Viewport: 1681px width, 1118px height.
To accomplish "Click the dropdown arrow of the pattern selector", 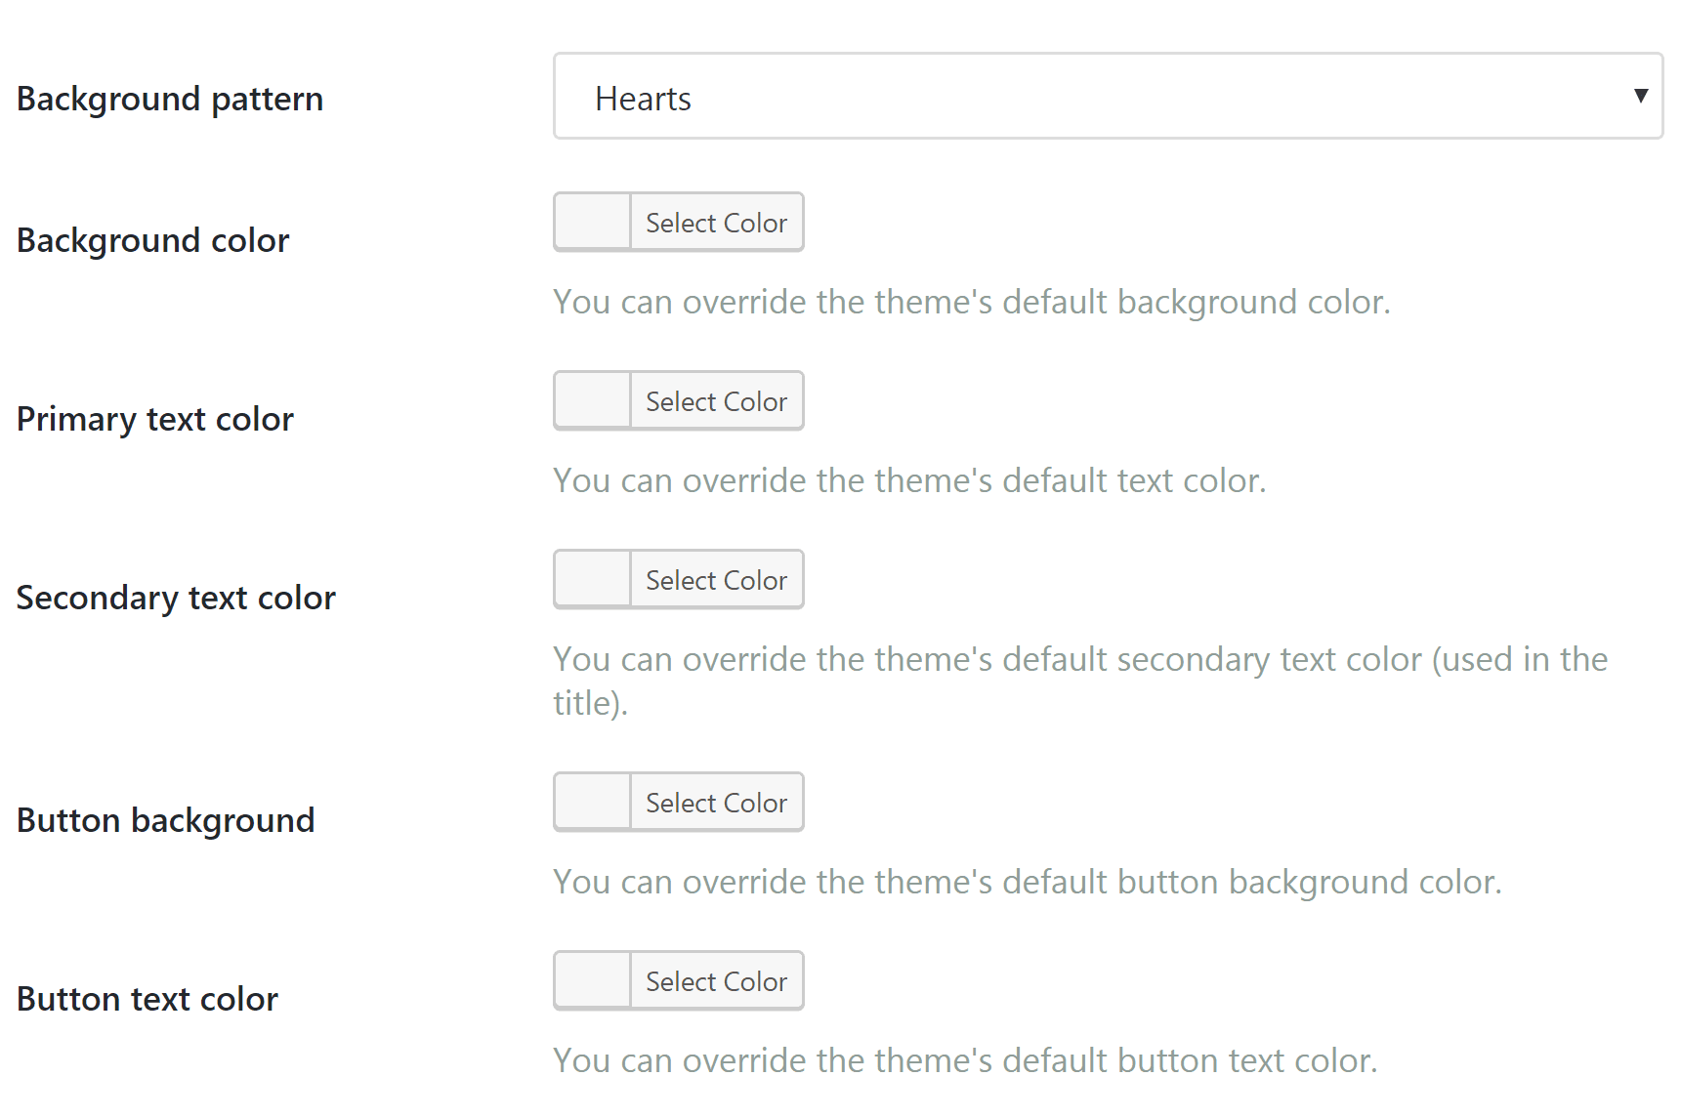I will [1641, 96].
